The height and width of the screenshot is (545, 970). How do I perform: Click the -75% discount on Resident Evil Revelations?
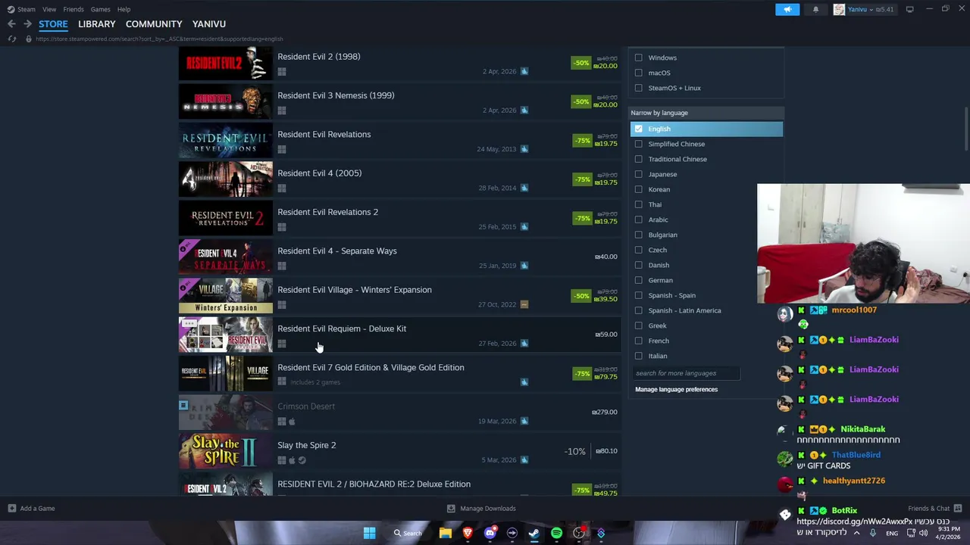click(x=582, y=141)
